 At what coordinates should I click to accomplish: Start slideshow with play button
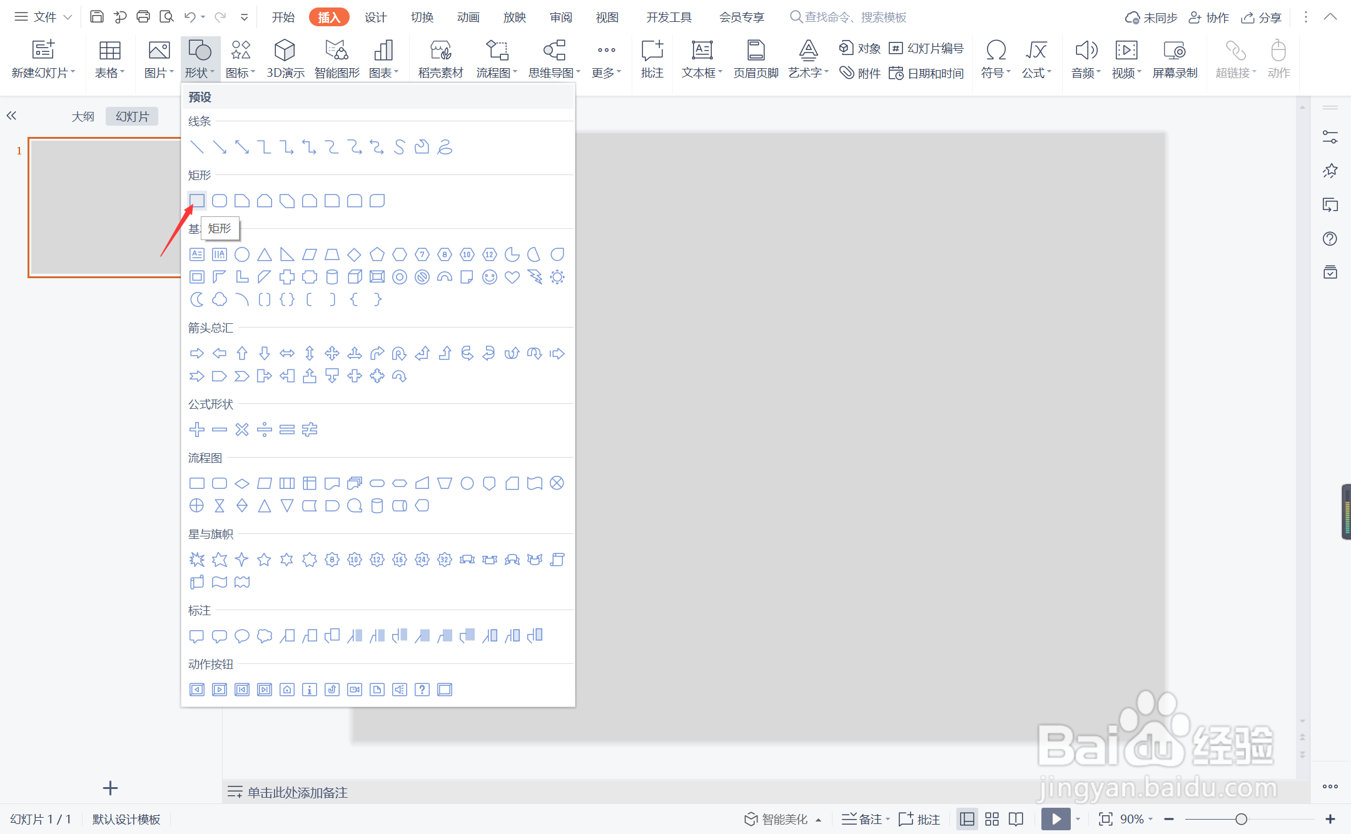pyautogui.click(x=1056, y=819)
